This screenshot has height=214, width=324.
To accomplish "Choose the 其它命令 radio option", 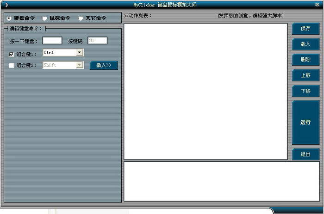I will tap(81, 18).
